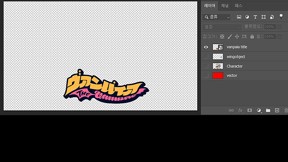Image resolution: width=288 pixels, height=162 pixels.
Task: Filter layers by type layers icon
Action: coord(255,17)
